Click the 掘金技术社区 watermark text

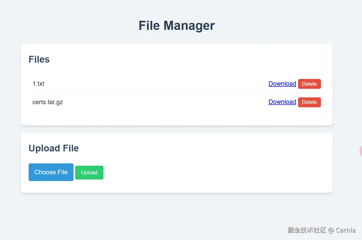point(306,230)
